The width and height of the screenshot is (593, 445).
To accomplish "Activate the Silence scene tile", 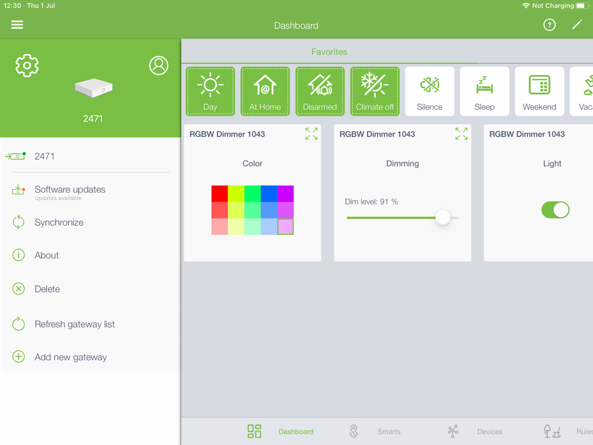I will pos(429,91).
